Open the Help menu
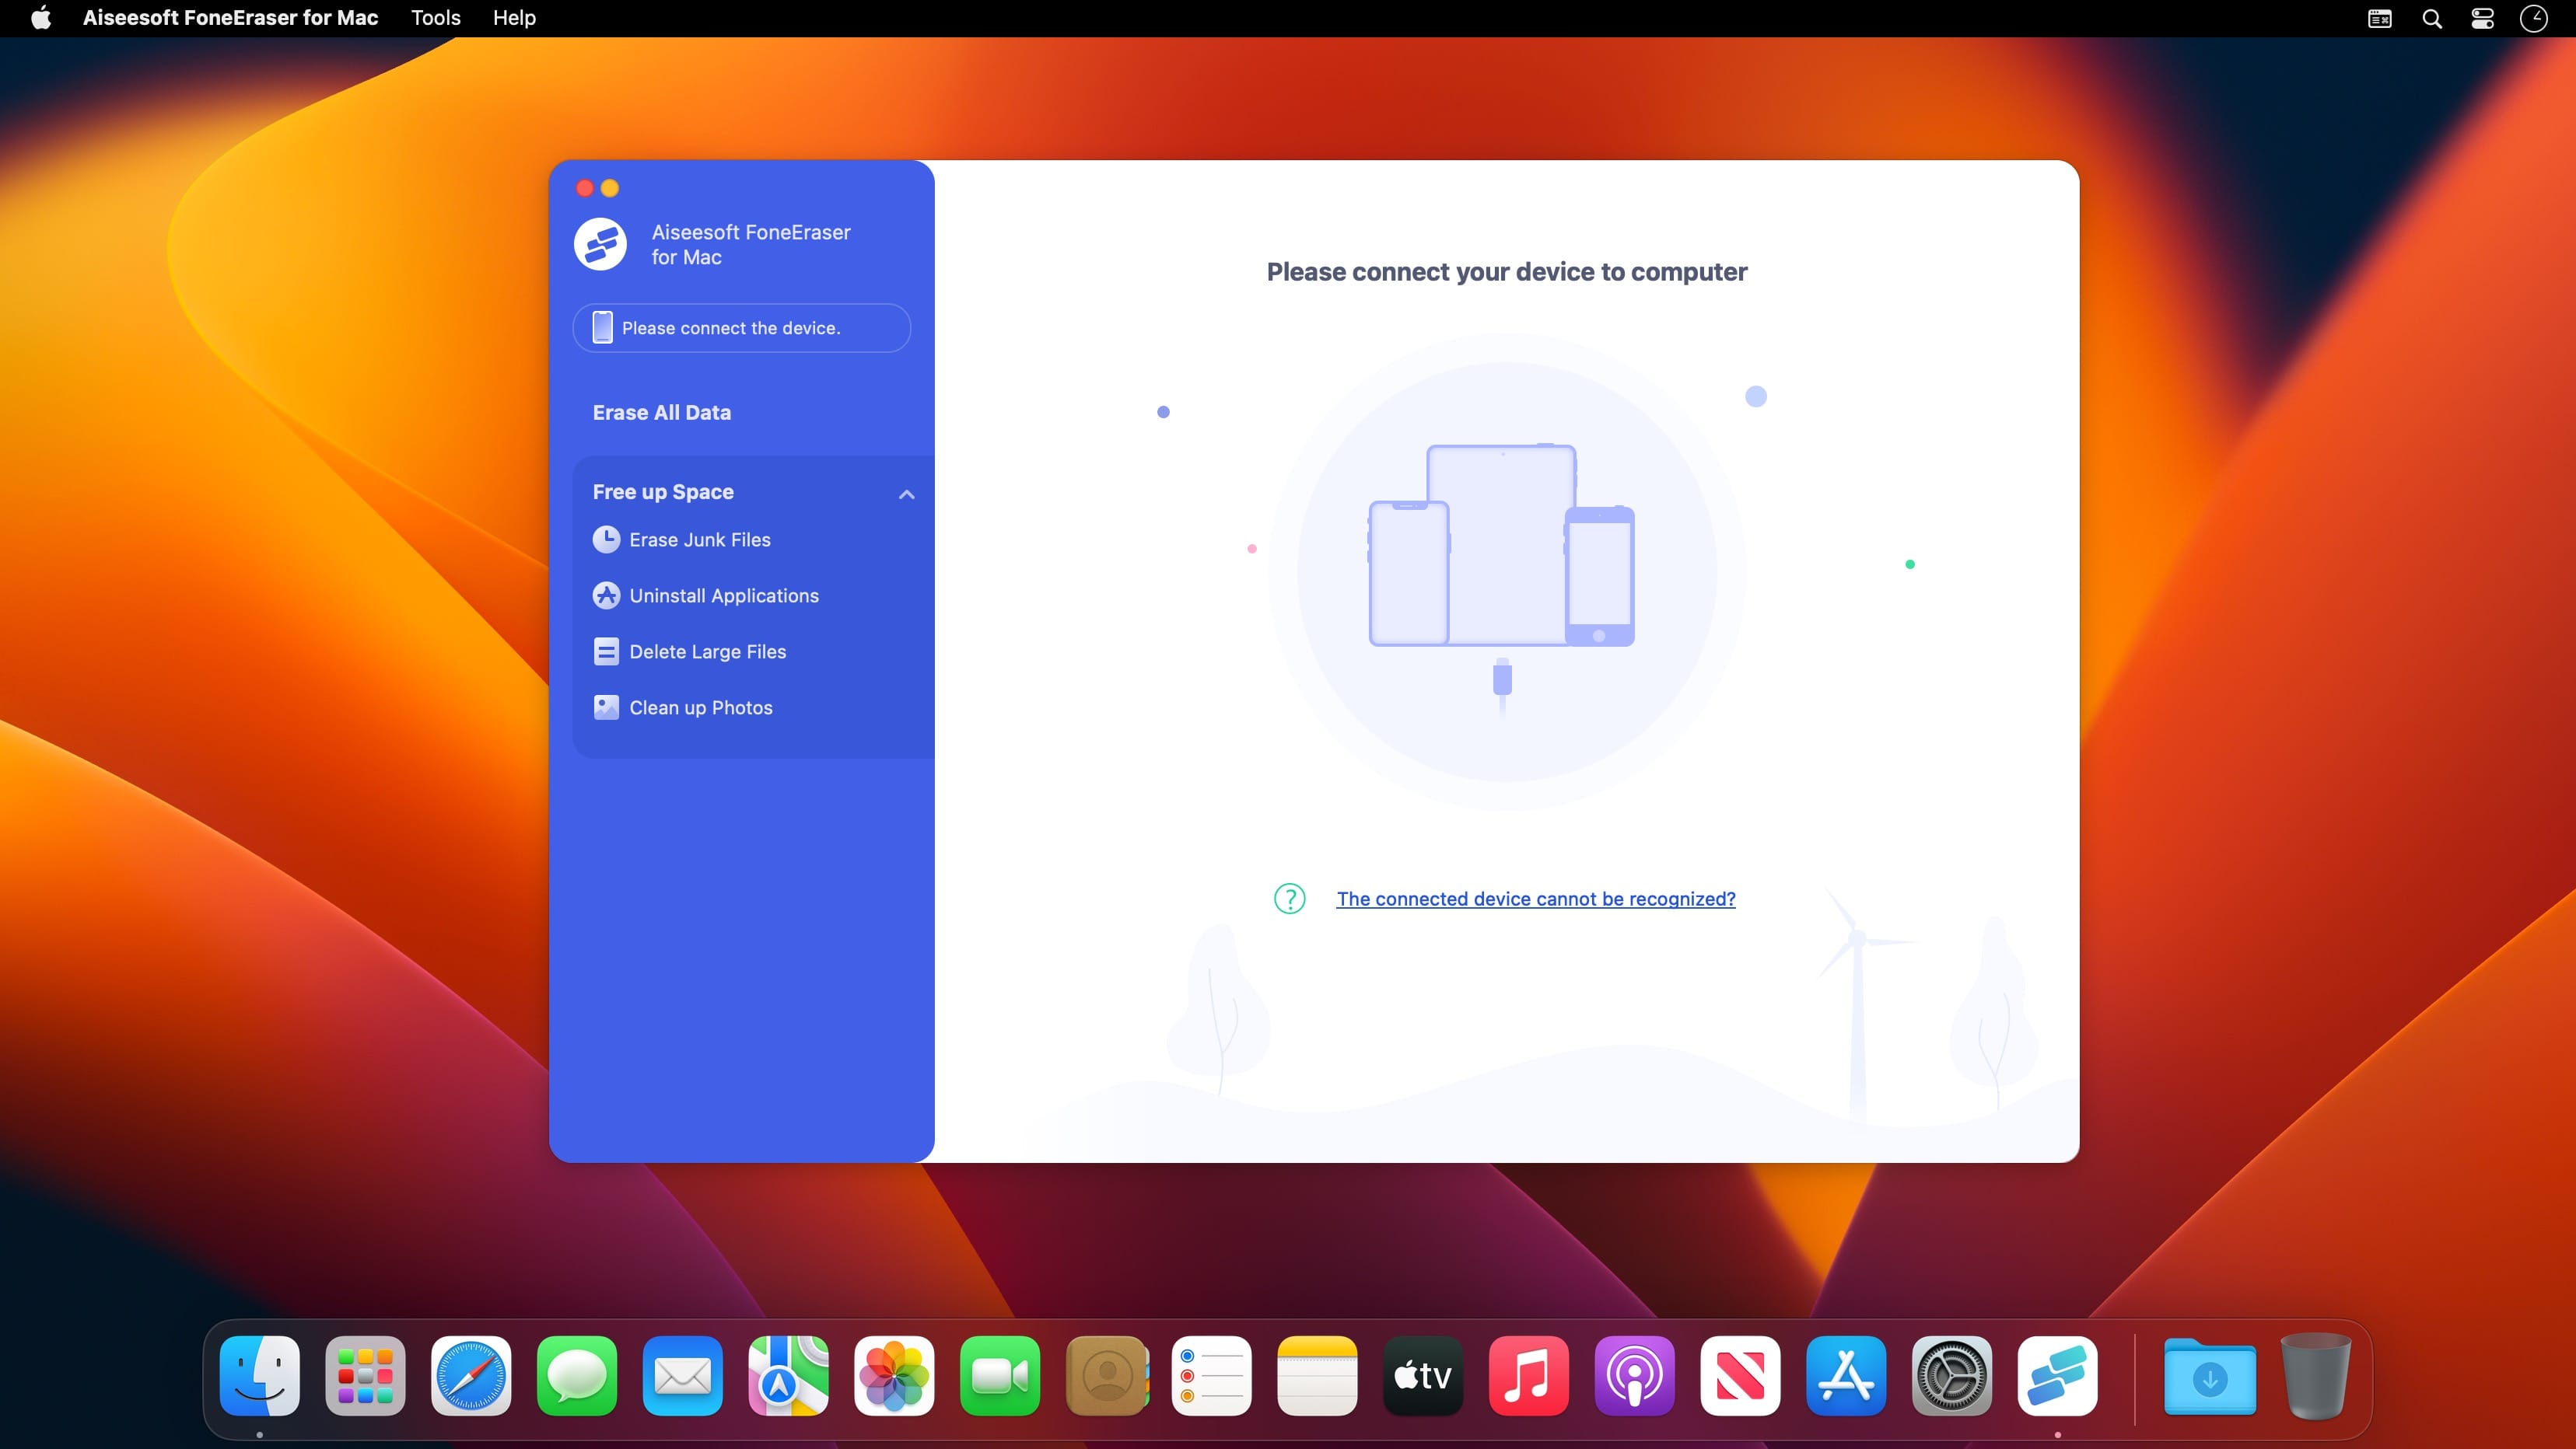2576x1449 pixels. tap(514, 18)
